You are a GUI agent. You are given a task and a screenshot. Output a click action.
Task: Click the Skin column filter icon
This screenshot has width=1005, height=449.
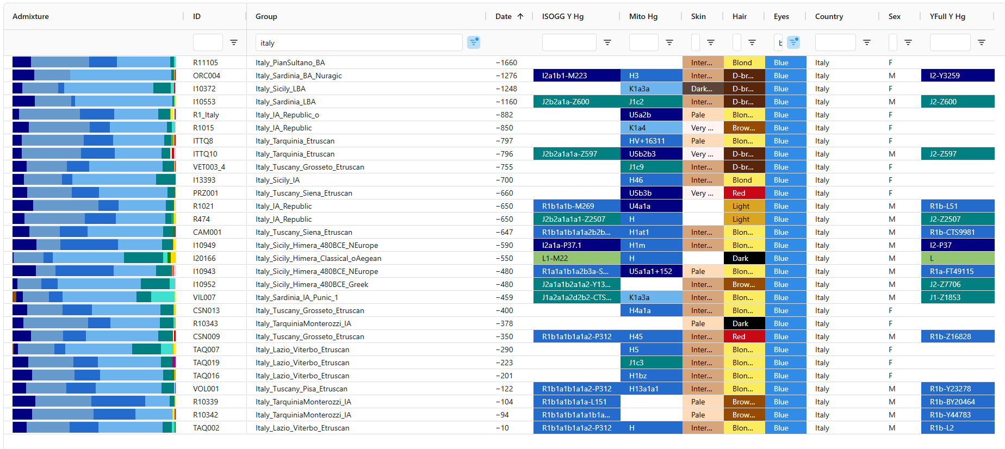pos(711,42)
